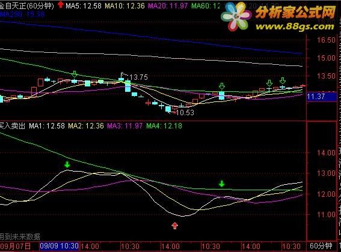Click the MA250 legend label
Viewport: 341px width, 252px height.
(x=22, y=14)
